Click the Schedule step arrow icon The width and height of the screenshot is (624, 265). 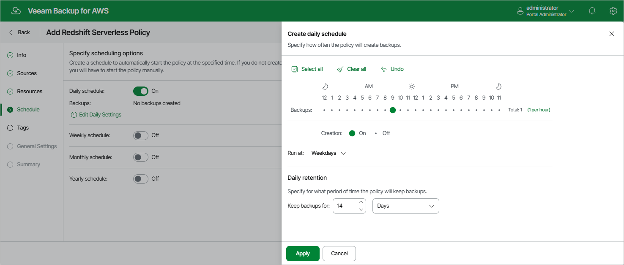[10, 110]
